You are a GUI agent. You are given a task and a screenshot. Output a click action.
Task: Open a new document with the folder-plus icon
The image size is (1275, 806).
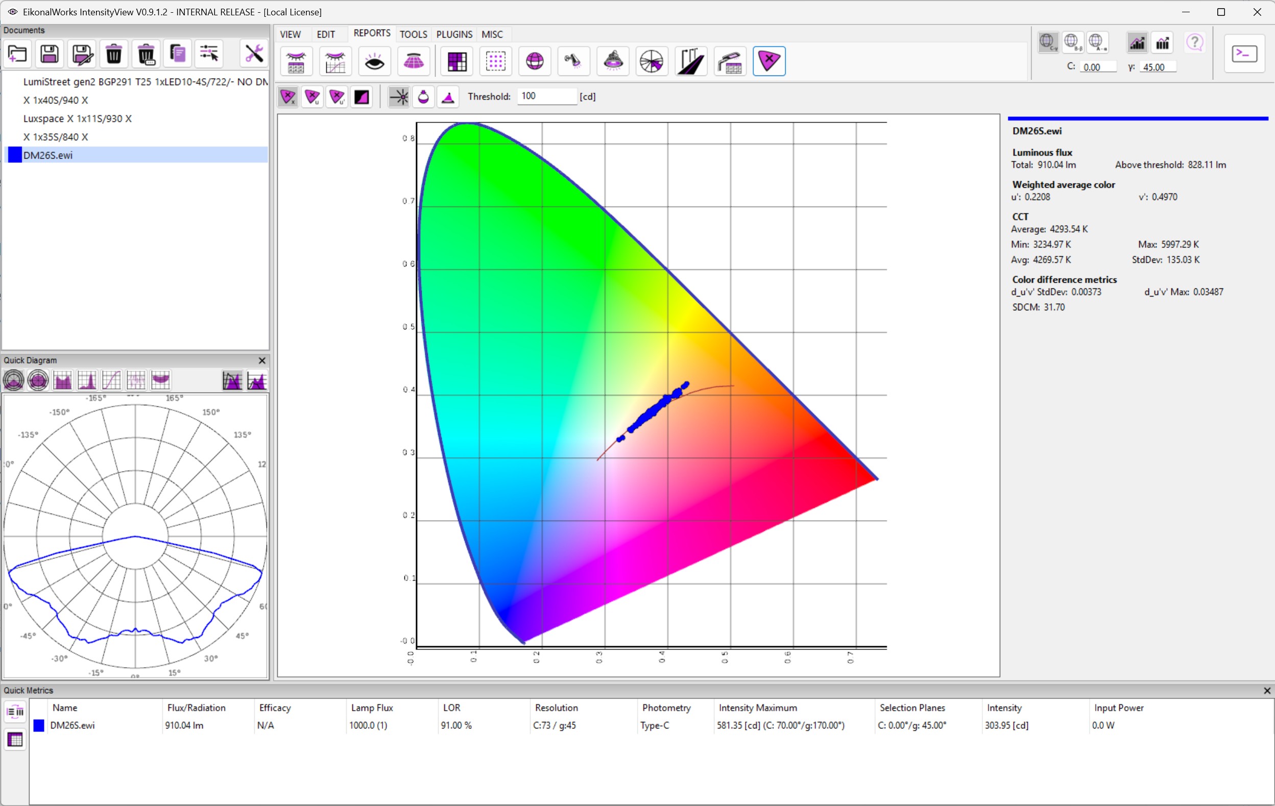(x=17, y=54)
